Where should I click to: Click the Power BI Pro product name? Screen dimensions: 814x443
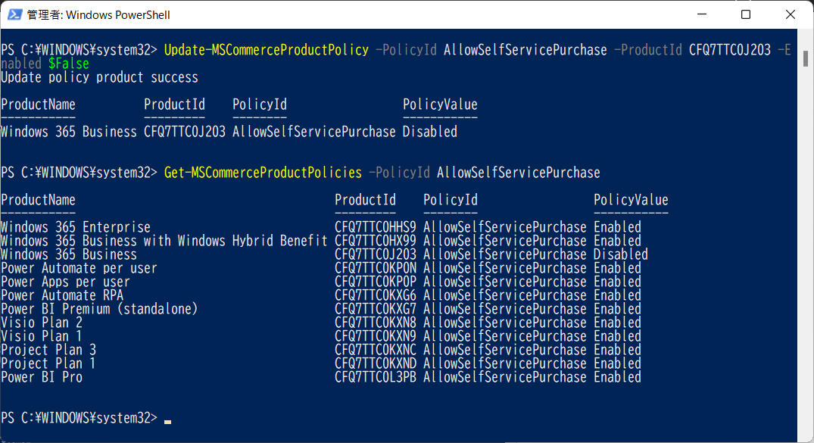pyautogui.click(x=42, y=377)
